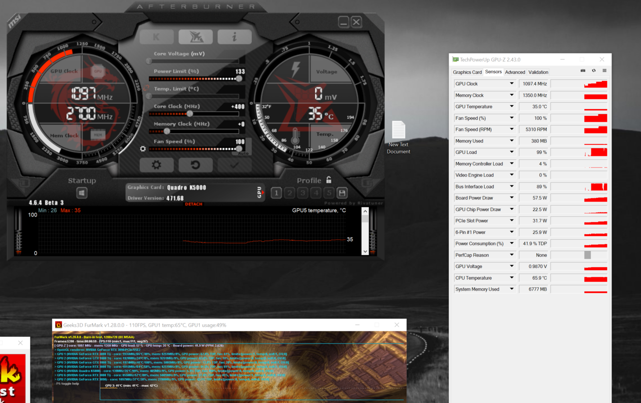
Task: Open the OC Scanner jet icon
Action: point(195,37)
